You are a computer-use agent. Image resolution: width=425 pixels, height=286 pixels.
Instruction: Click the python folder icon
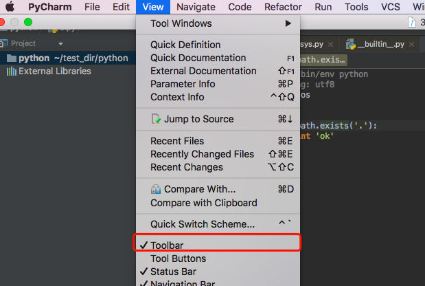[11, 58]
